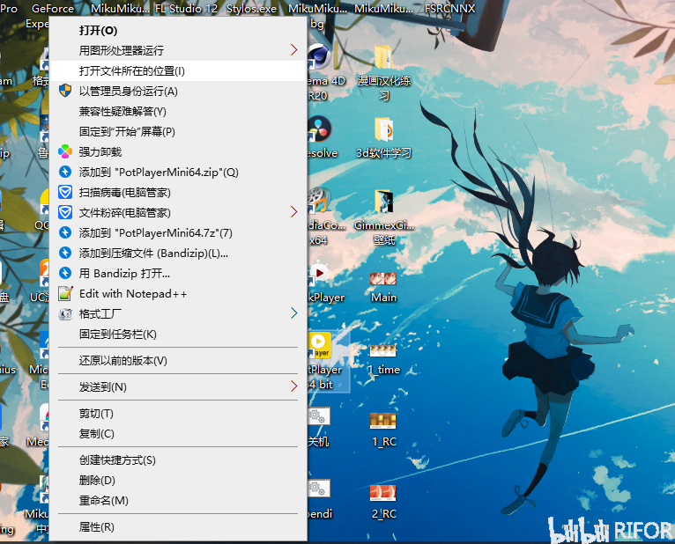Expand the 文件粉碎 submenu arrow
675x544 pixels.
tap(294, 212)
